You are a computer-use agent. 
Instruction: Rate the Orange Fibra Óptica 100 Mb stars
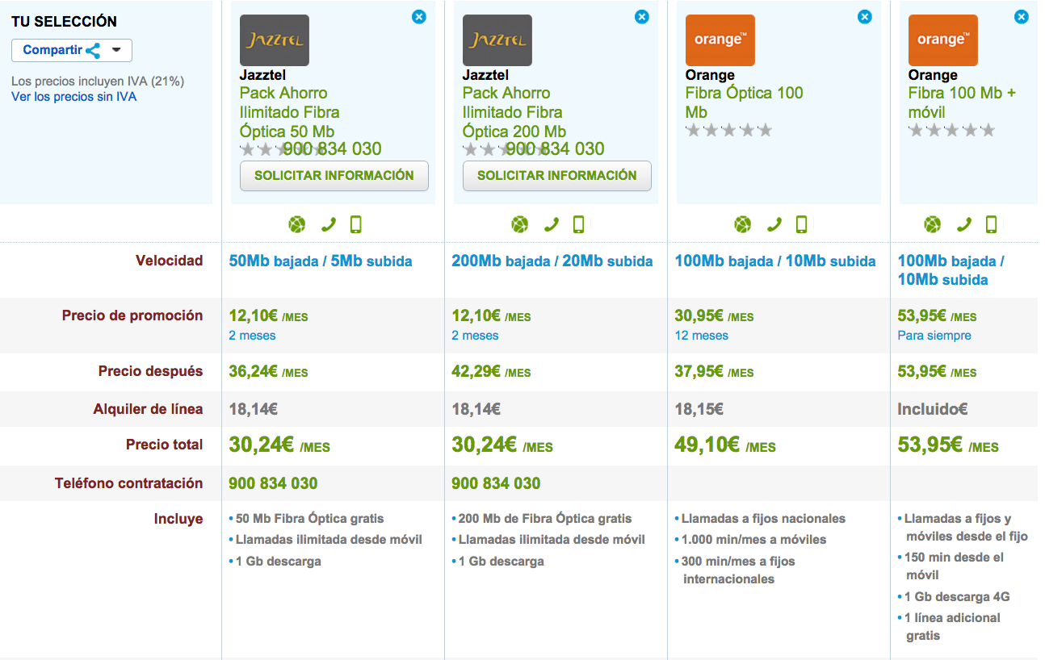[729, 130]
